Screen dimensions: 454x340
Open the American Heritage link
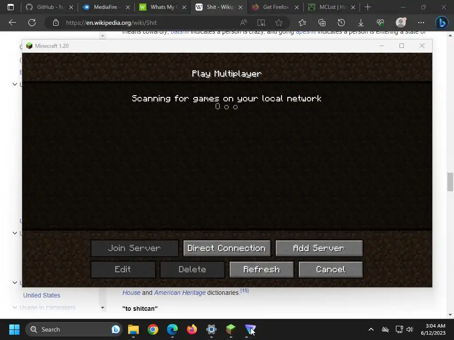(x=180, y=293)
